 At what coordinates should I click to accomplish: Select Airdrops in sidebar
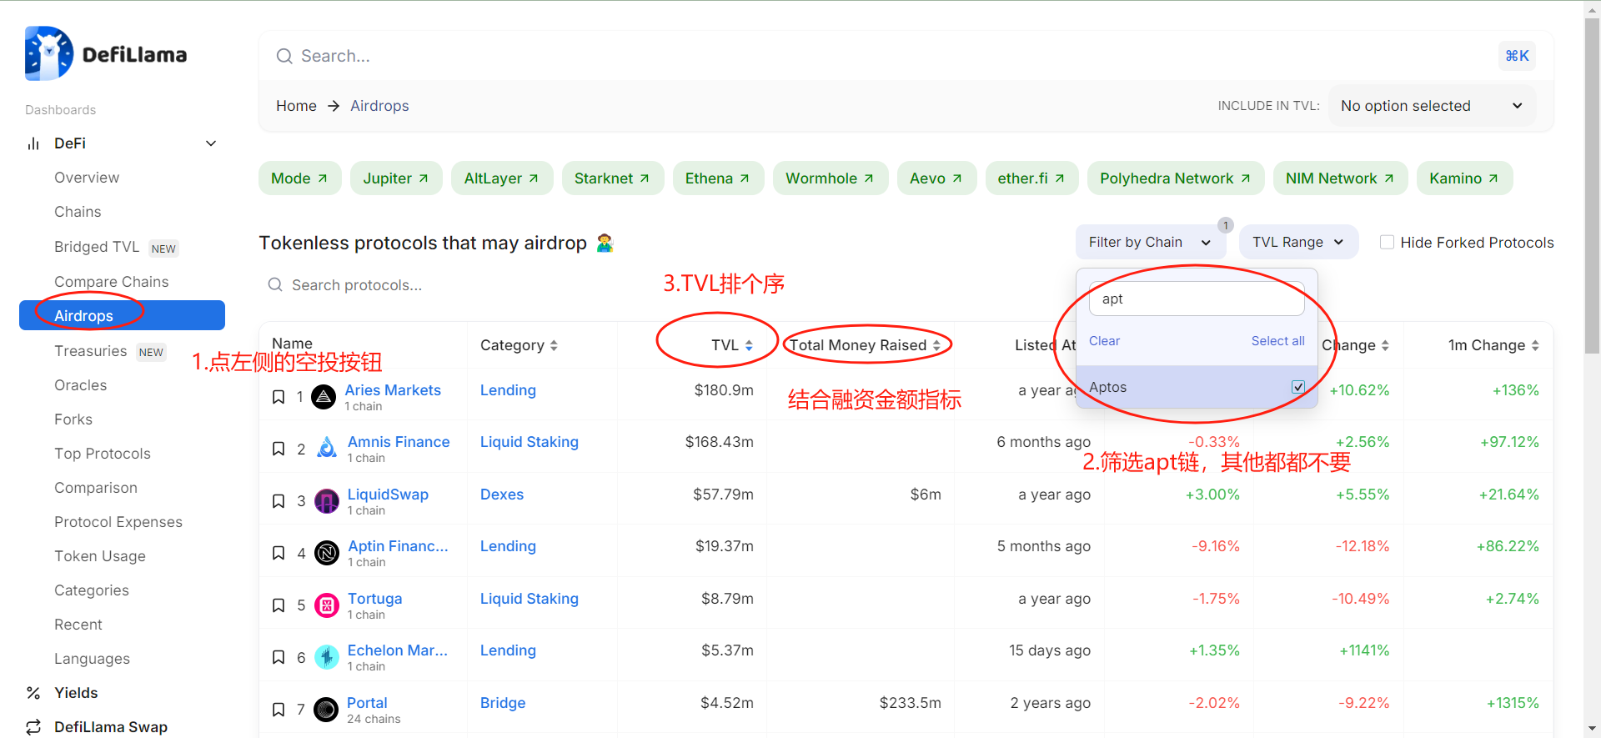point(122,315)
